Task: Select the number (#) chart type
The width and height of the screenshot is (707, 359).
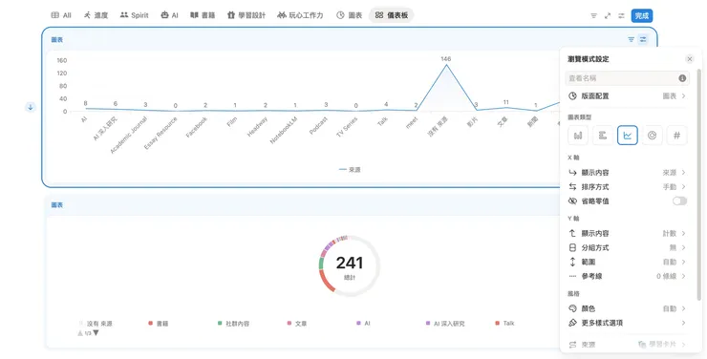Action: (676, 136)
